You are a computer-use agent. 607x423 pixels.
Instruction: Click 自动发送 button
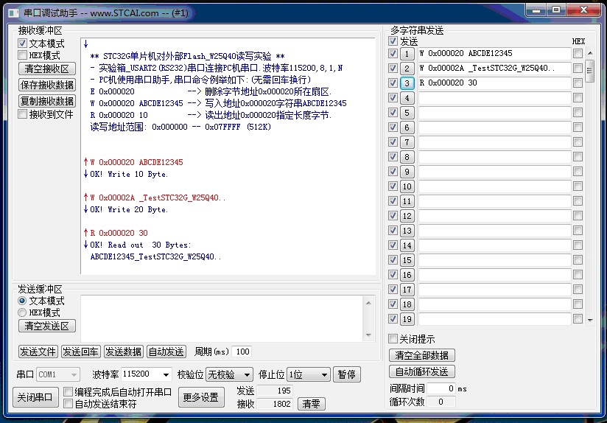pos(166,352)
